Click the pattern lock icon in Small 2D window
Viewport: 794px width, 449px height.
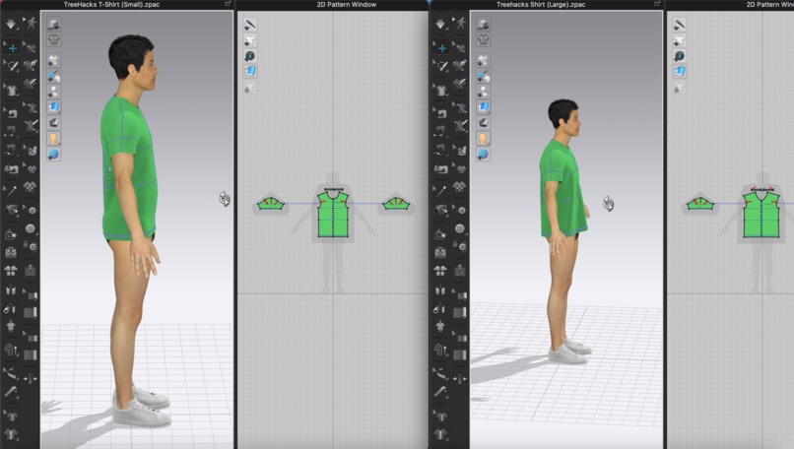(x=249, y=89)
